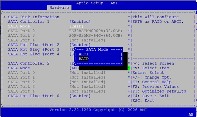Click the ESC: Exit hint
This screenshot has height=117, width=197.
pyautogui.click(x=144, y=100)
